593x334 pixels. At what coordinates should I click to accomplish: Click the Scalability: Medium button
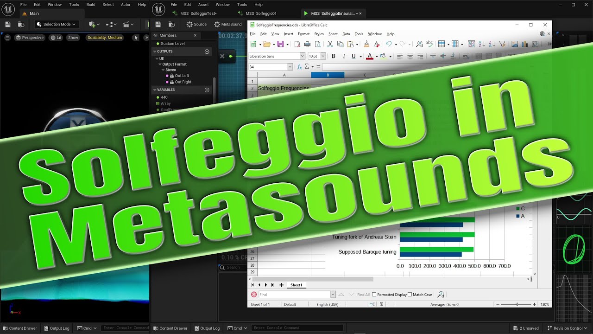pyautogui.click(x=104, y=38)
